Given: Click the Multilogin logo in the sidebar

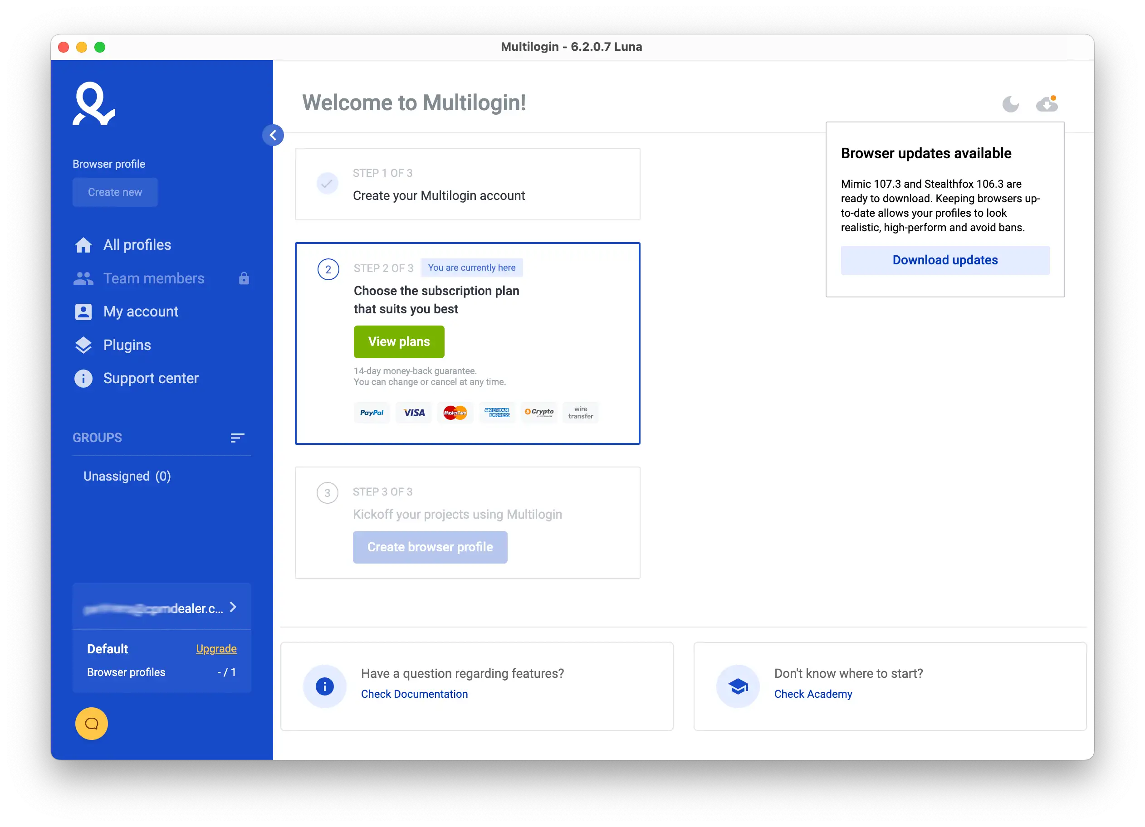Looking at the screenshot, I should coord(94,103).
